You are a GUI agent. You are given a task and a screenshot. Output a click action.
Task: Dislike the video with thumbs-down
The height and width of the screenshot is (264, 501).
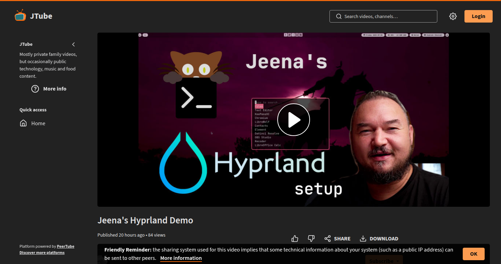(311, 239)
